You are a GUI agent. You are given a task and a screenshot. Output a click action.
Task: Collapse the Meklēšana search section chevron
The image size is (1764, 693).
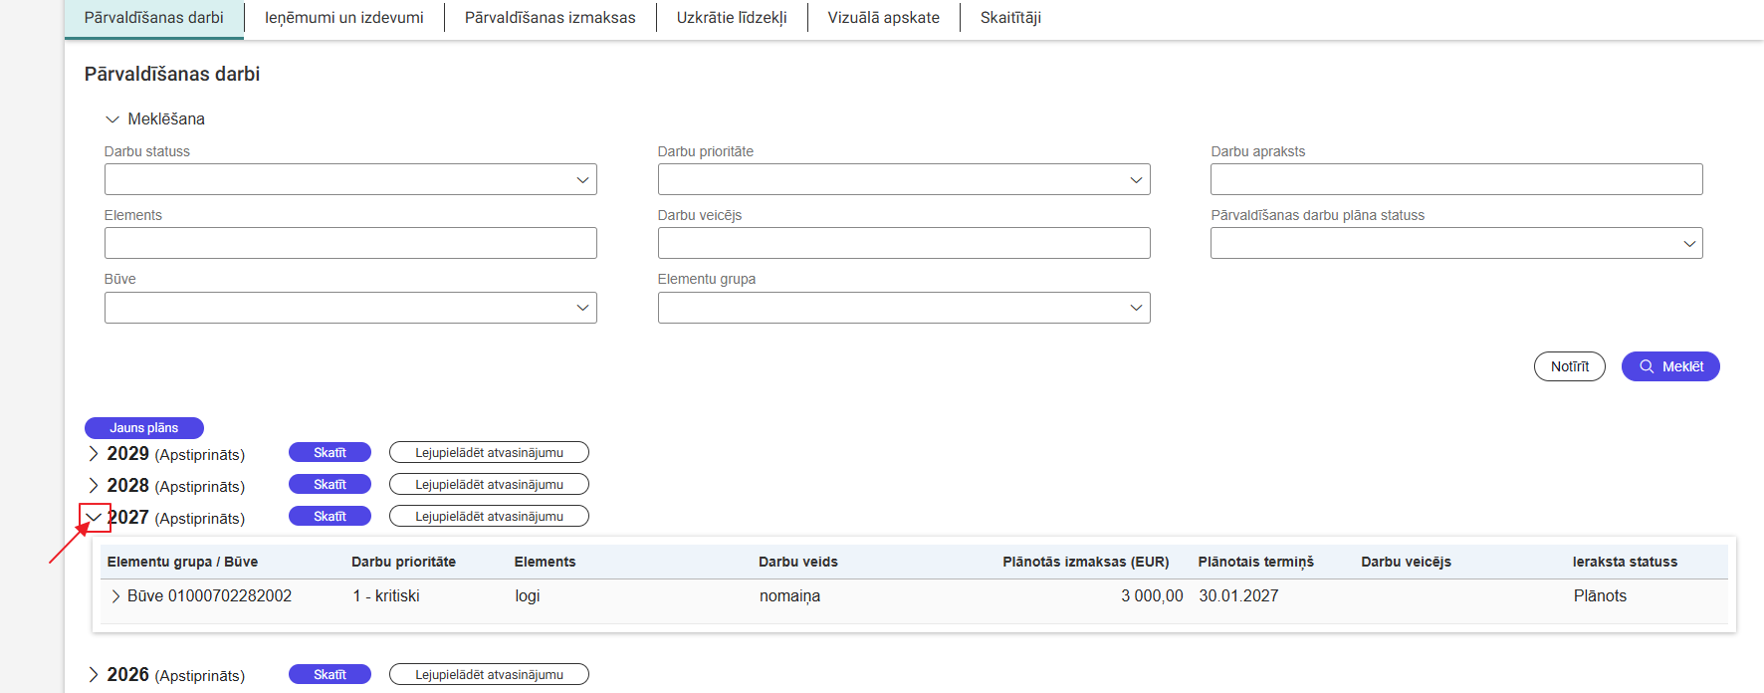[x=112, y=119]
